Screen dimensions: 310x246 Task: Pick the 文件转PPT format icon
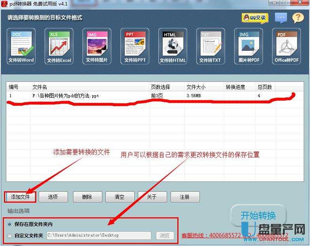pyautogui.click(x=135, y=46)
